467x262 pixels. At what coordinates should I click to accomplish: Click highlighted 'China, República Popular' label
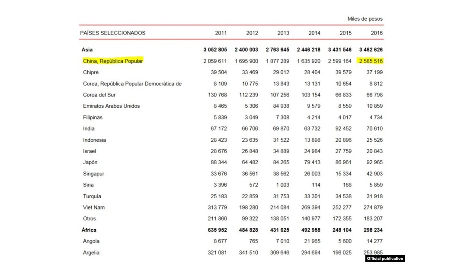point(113,61)
